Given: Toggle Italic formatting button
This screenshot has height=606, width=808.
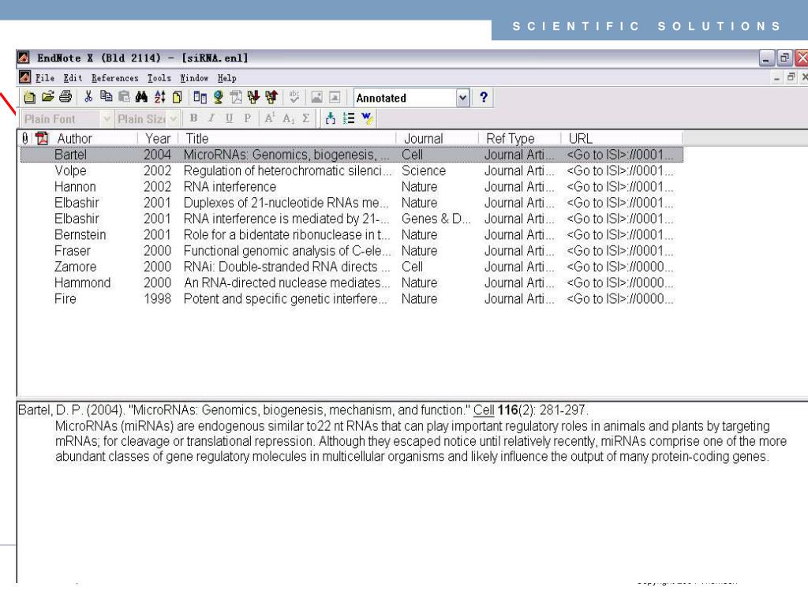Looking at the screenshot, I should 211,118.
